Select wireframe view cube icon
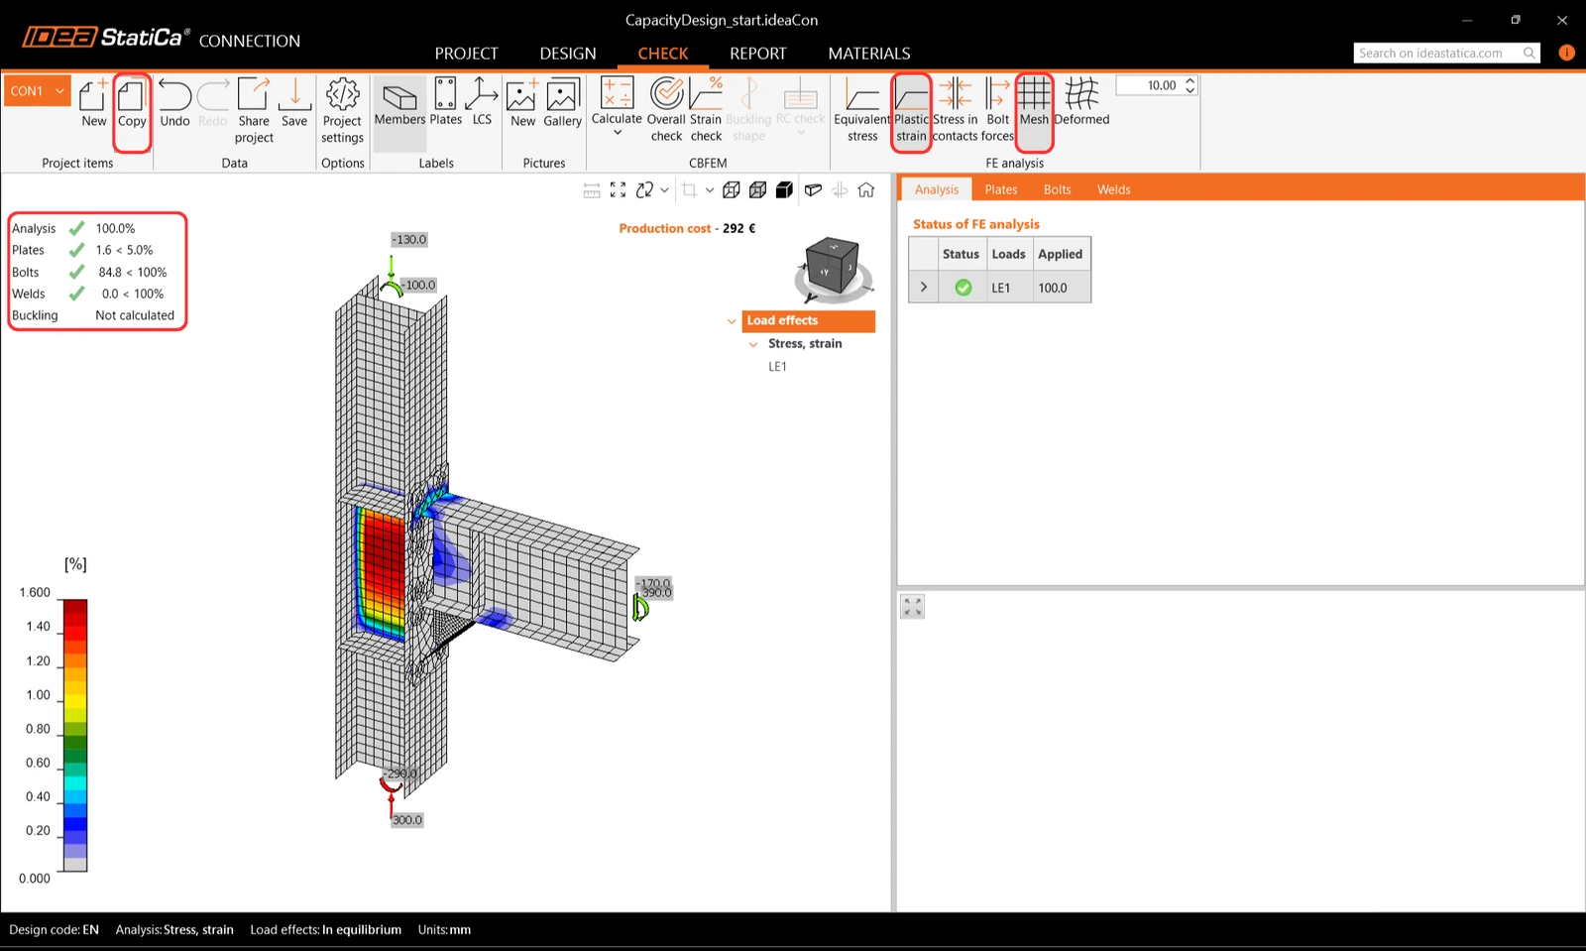 [x=732, y=189]
